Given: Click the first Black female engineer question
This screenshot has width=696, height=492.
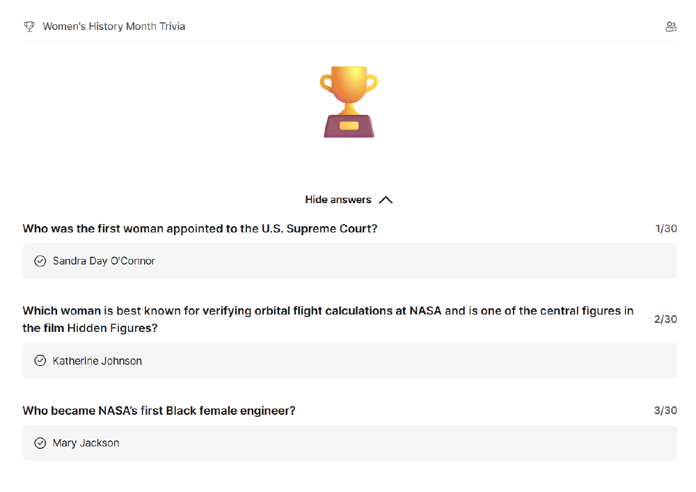Looking at the screenshot, I should (x=159, y=411).
